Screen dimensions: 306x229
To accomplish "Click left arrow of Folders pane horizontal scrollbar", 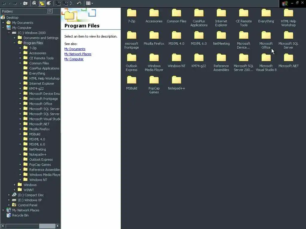I will (3, 226).
